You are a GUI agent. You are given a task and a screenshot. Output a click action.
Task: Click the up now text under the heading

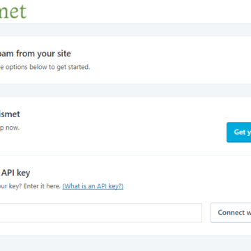pos(10,128)
